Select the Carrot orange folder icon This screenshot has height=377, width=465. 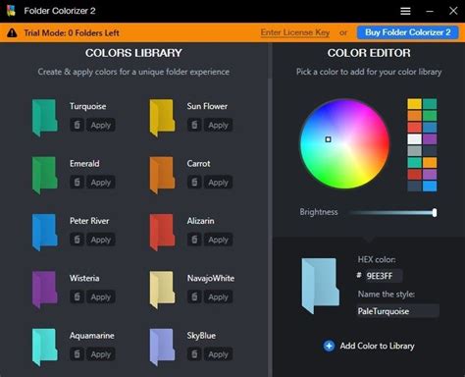[162, 175]
